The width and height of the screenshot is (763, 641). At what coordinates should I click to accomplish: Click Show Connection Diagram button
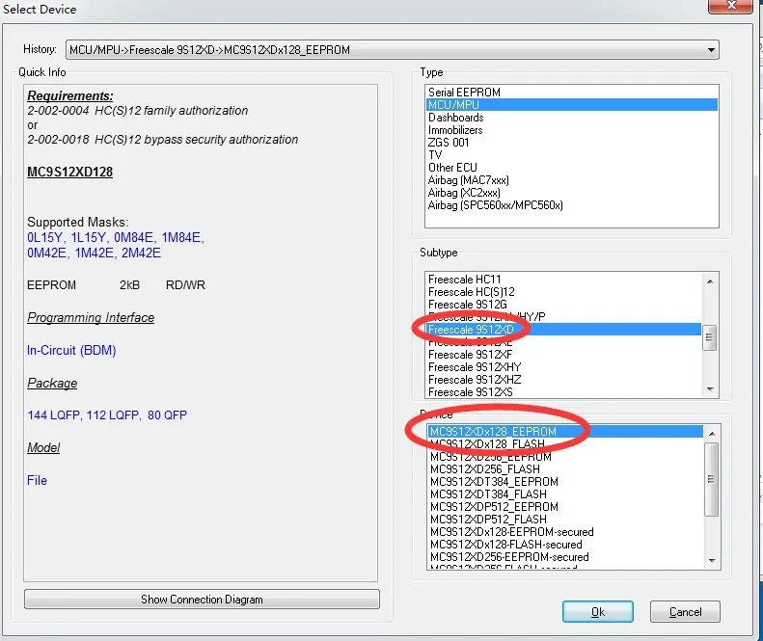pyautogui.click(x=202, y=600)
